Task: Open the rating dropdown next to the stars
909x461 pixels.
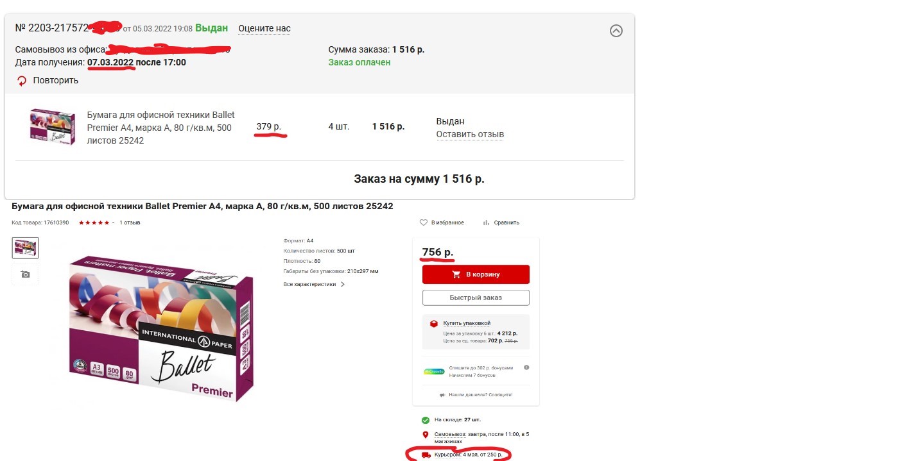Action: pyautogui.click(x=114, y=222)
